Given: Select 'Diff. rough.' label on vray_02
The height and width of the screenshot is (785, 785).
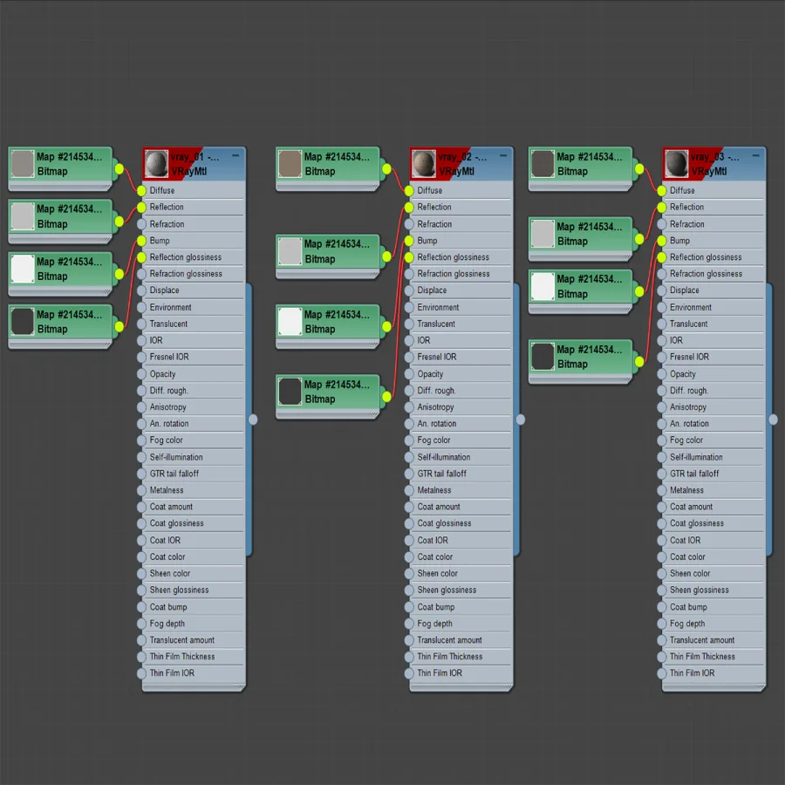Looking at the screenshot, I should click(436, 391).
